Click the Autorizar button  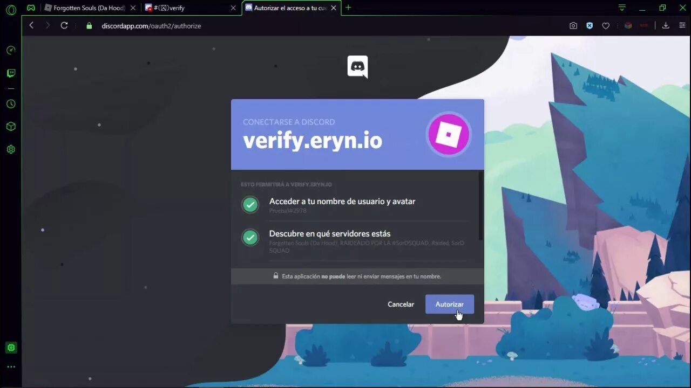coord(450,304)
